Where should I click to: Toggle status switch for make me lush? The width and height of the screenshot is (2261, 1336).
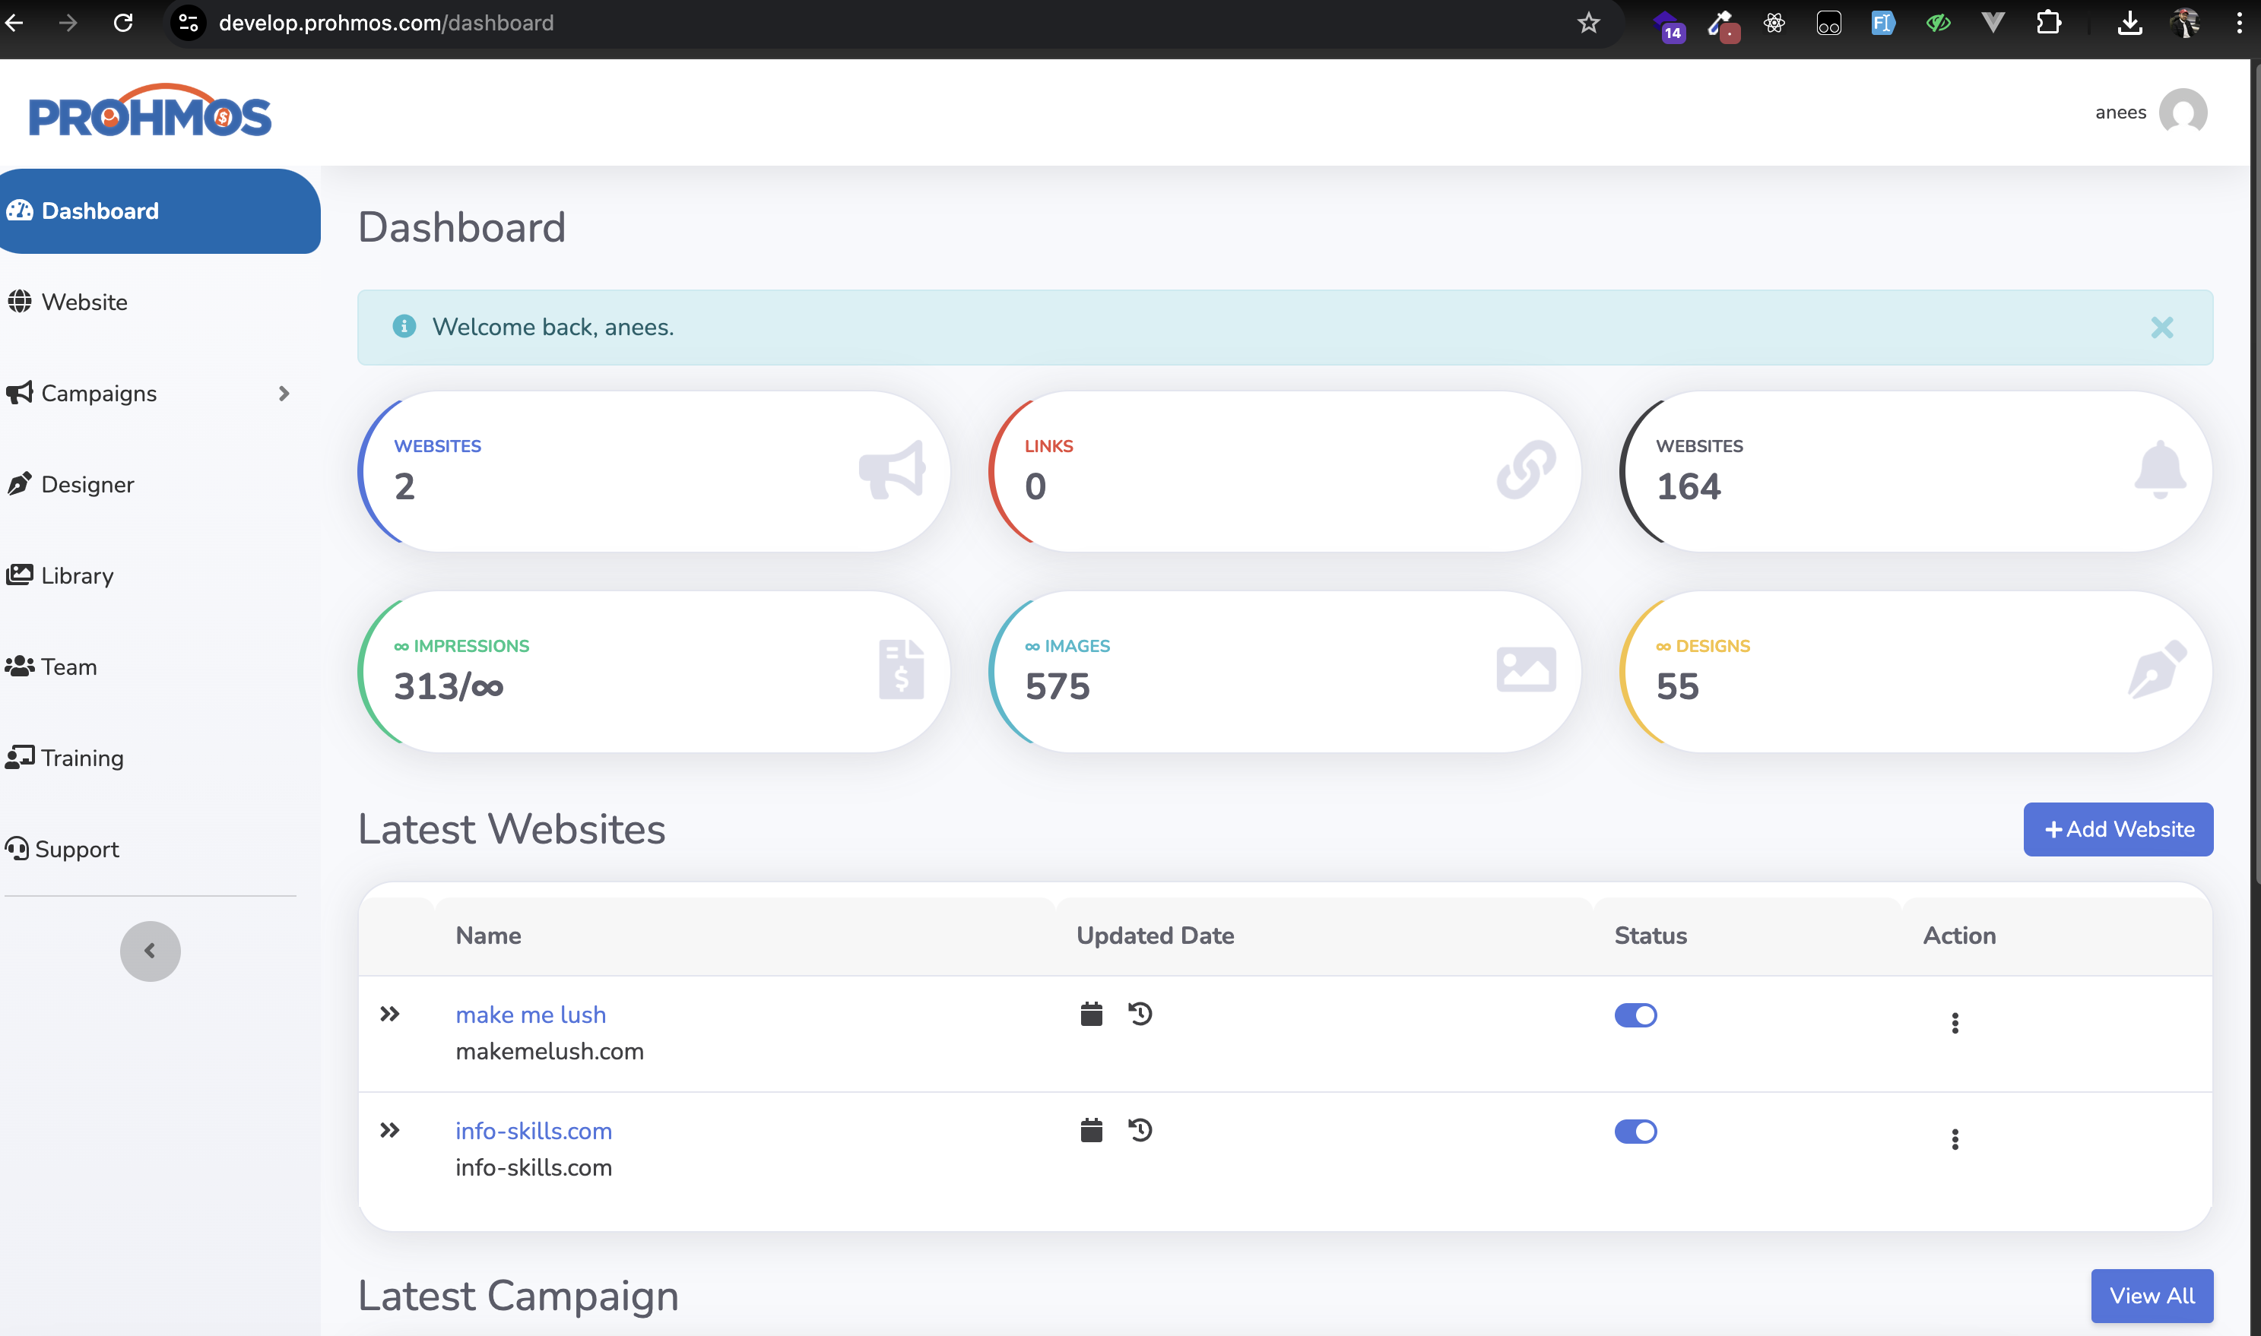[1635, 1015]
